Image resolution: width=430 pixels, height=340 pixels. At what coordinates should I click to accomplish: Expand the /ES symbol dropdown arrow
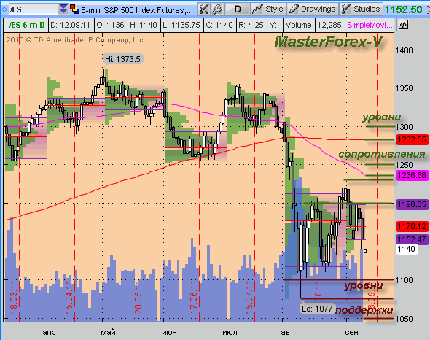pyautogui.click(x=63, y=9)
